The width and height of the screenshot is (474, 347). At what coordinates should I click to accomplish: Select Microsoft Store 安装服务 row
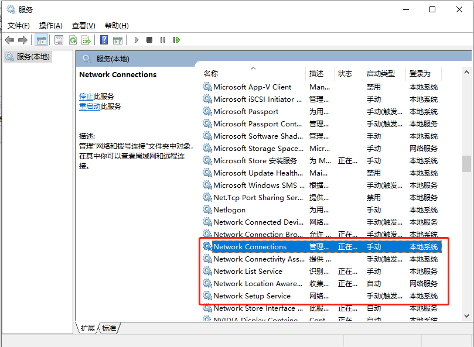click(322, 161)
